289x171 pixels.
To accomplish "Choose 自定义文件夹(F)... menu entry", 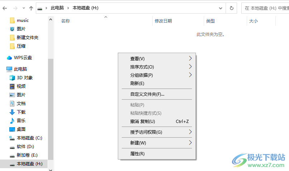I will (157, 94).
